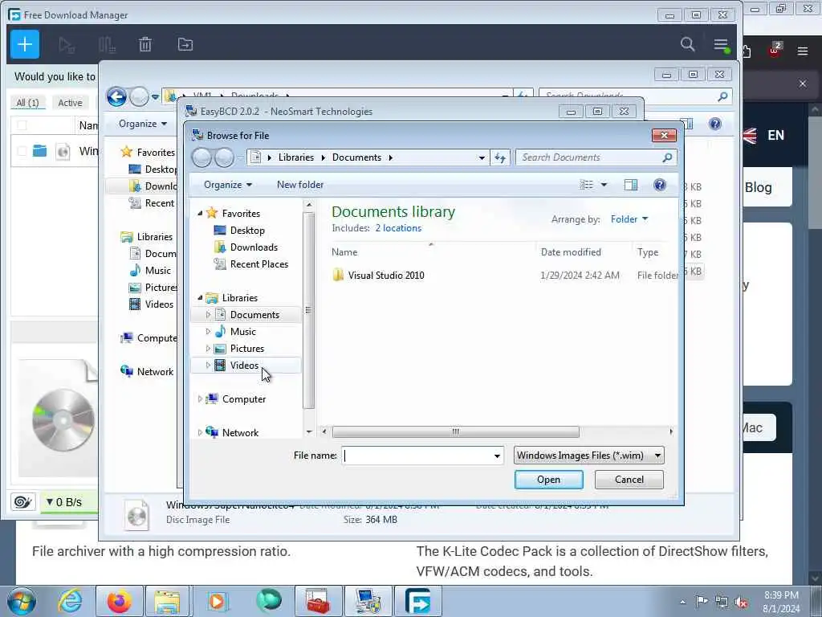Select the Visual Studio 2010 folder
822x617 pixels.
click(x=386, y=276)
